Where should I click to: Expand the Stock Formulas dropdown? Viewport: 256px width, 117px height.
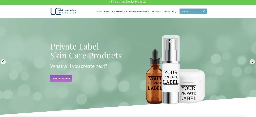click(119, 11)
